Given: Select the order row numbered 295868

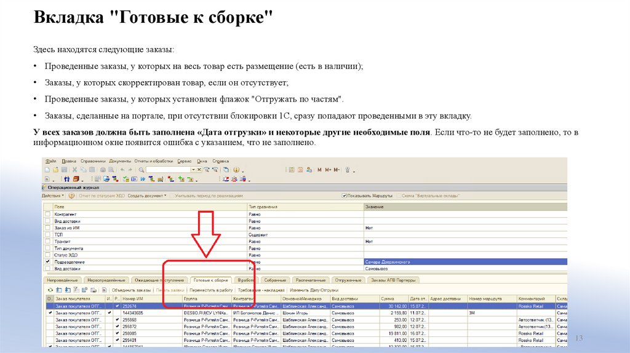Looking at the screenshot, I should (307, 320).
